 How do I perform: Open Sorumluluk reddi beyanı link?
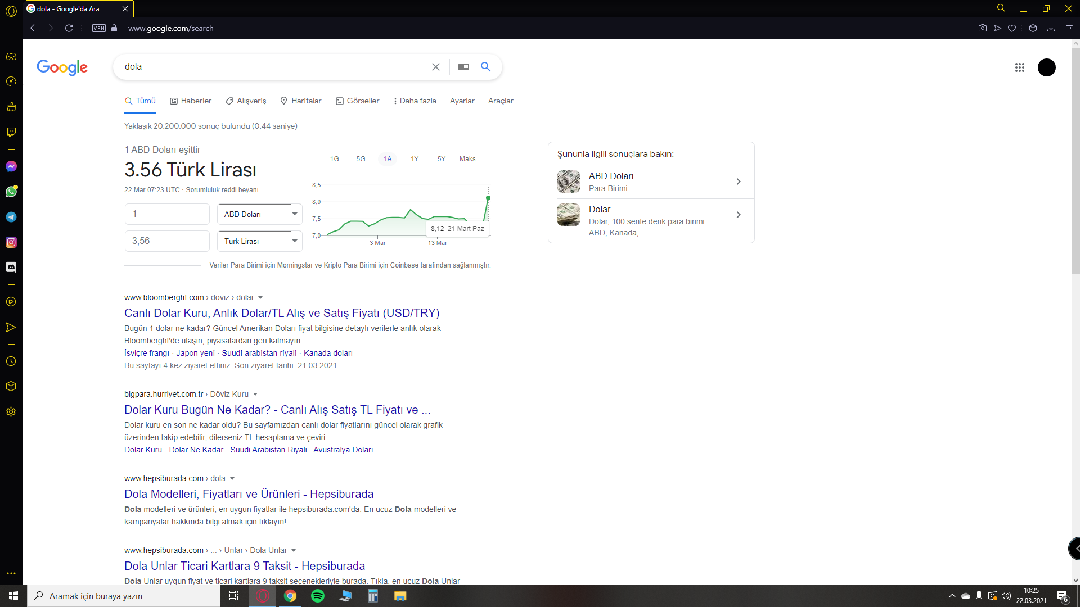click(x=222, y=190)
